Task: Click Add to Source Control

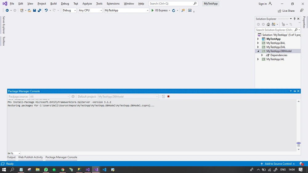Action: coord(278,163)
